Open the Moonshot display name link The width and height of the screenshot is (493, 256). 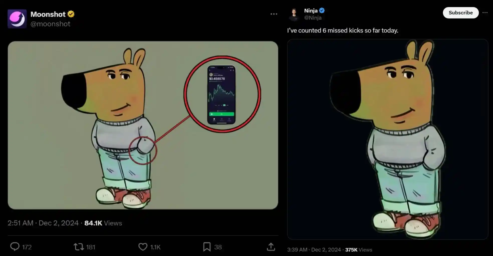pos(48,14)
